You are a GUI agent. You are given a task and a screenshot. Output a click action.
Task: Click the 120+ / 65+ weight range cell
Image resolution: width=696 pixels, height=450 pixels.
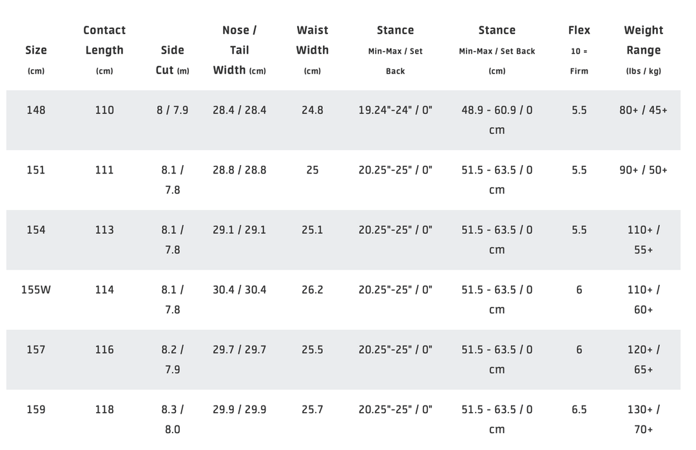tap(643, 359)
